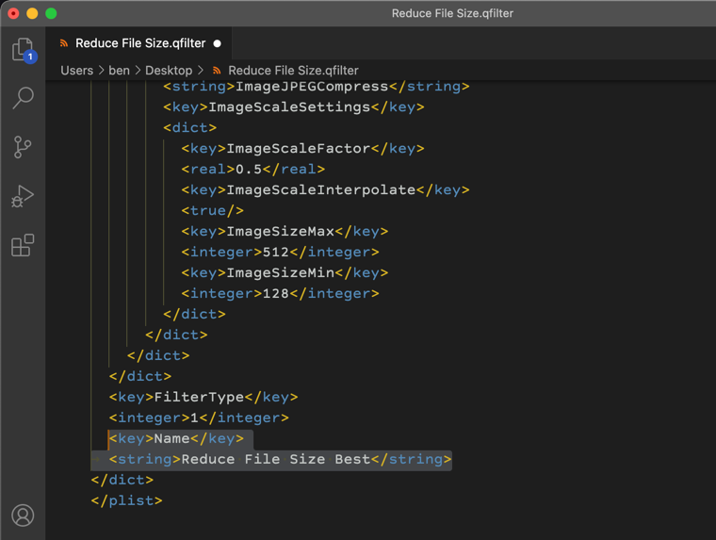Viewport: 716px width, 540px height.
Task: Click the unsaved dot on the editor tab
Action: 218,43
